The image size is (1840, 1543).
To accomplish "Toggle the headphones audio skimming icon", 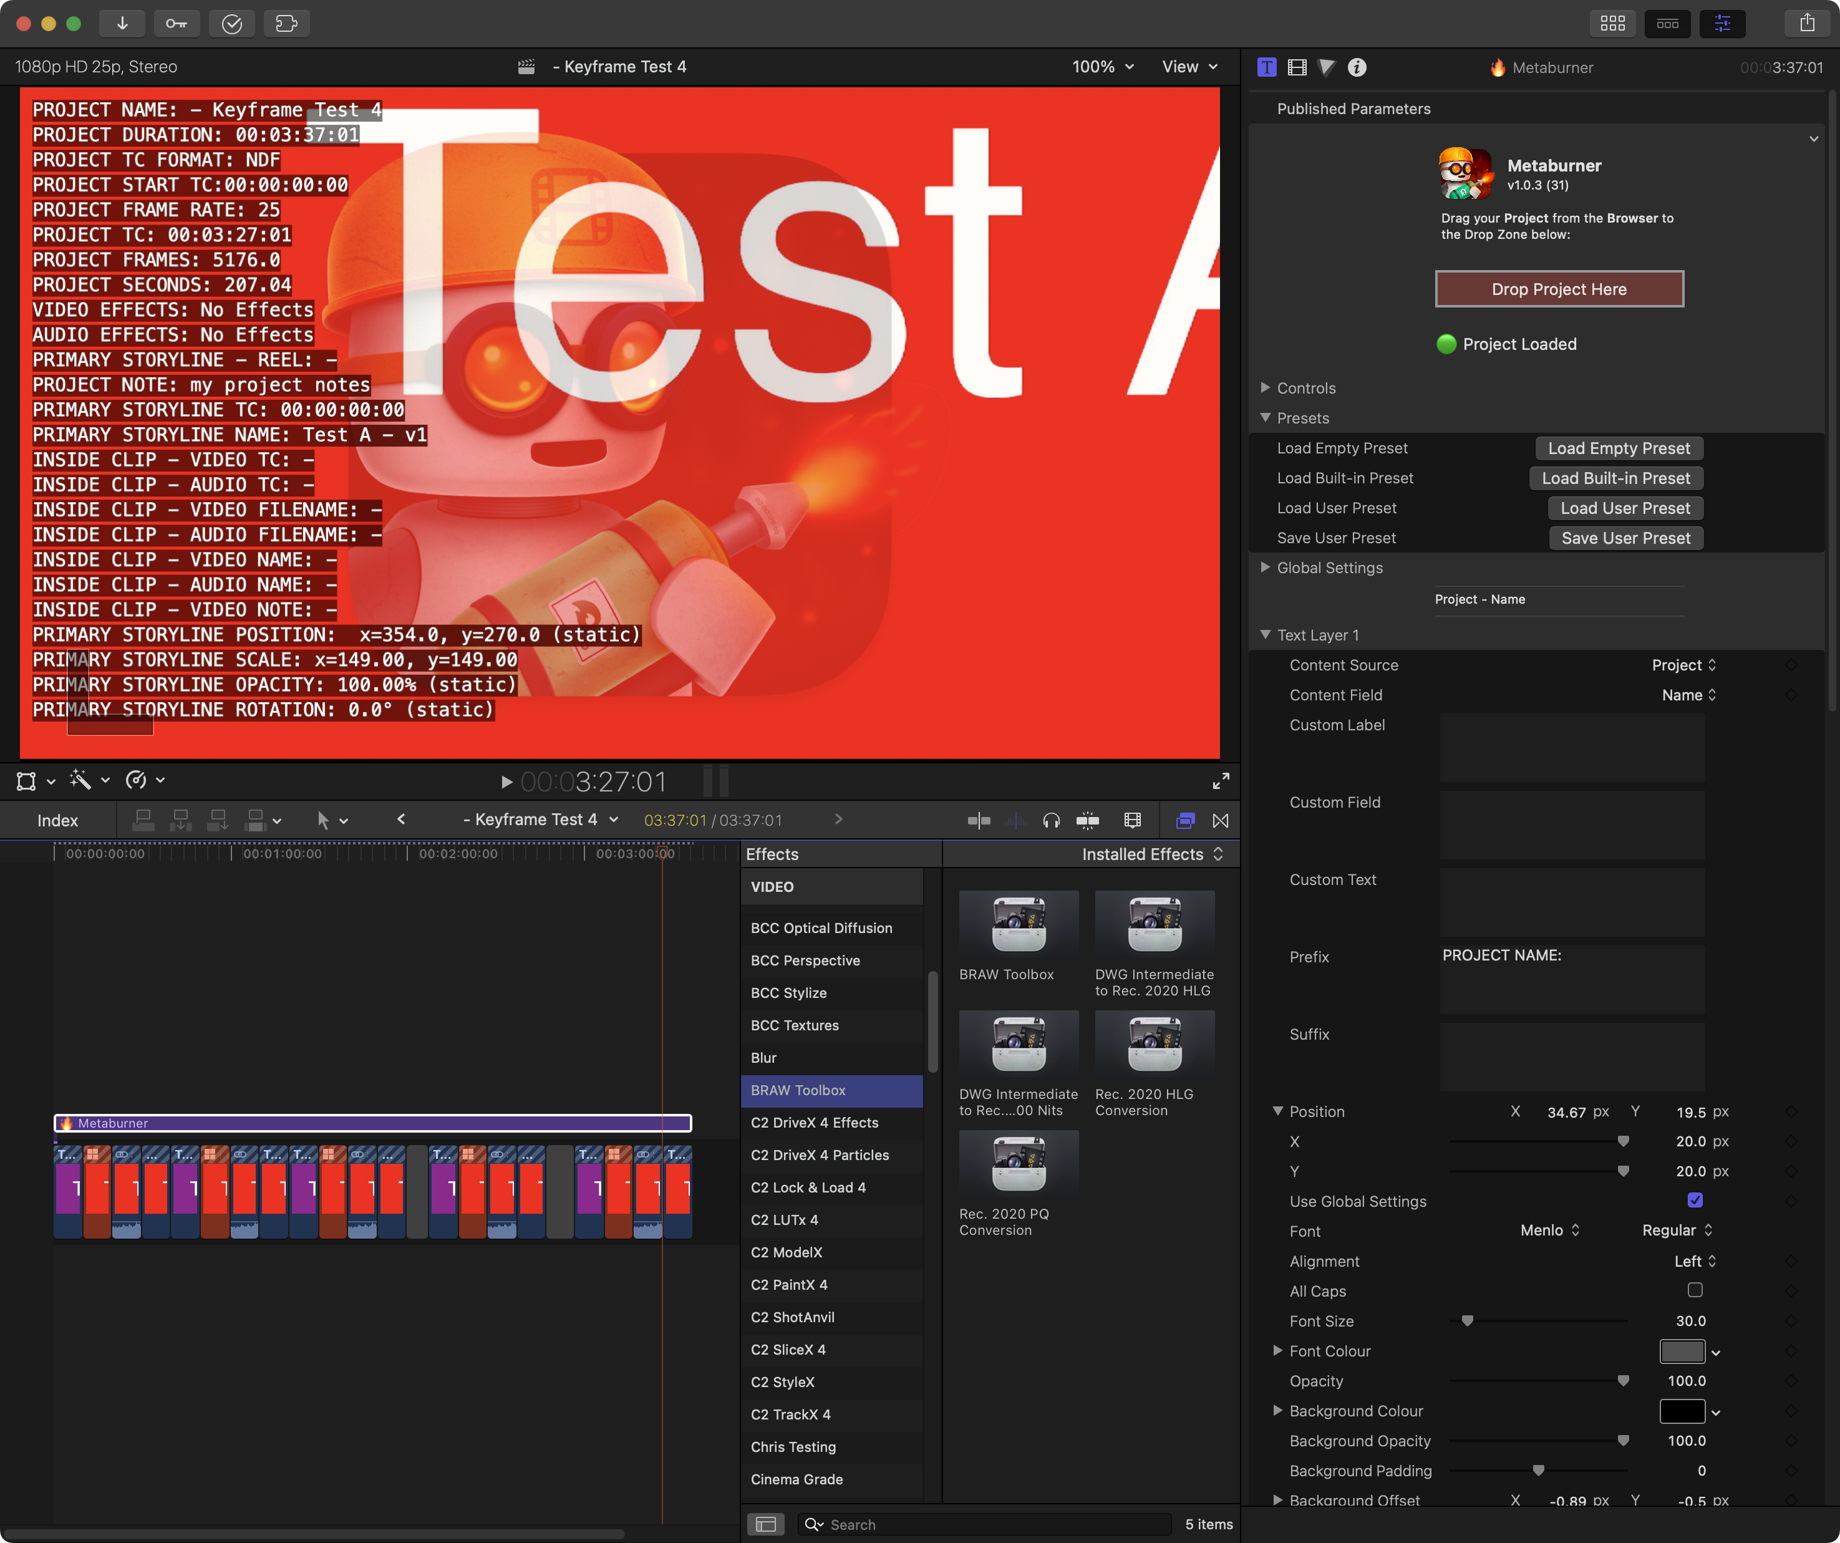I will pos(1050,821).
